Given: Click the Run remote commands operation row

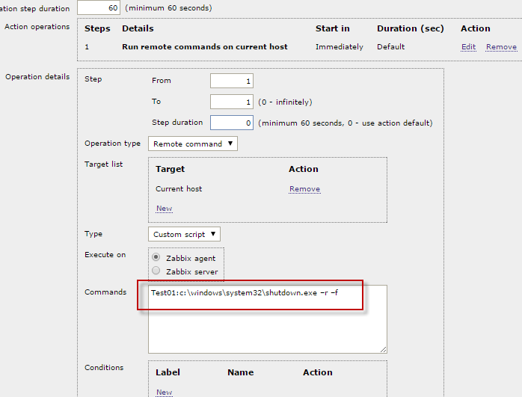Looking at the screenshot, I should click(x=204, y=47).
